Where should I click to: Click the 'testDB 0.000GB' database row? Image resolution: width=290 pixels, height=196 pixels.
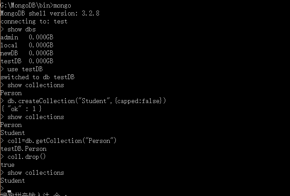27,61
